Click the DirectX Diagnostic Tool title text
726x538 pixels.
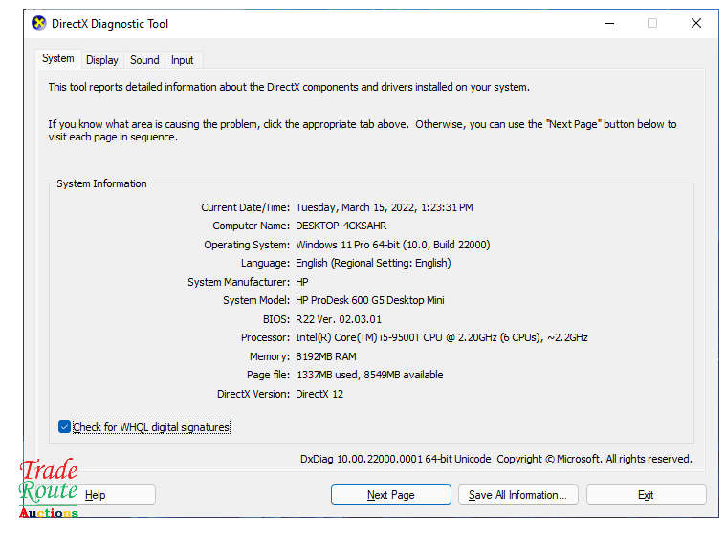click(x=110, y=24)
